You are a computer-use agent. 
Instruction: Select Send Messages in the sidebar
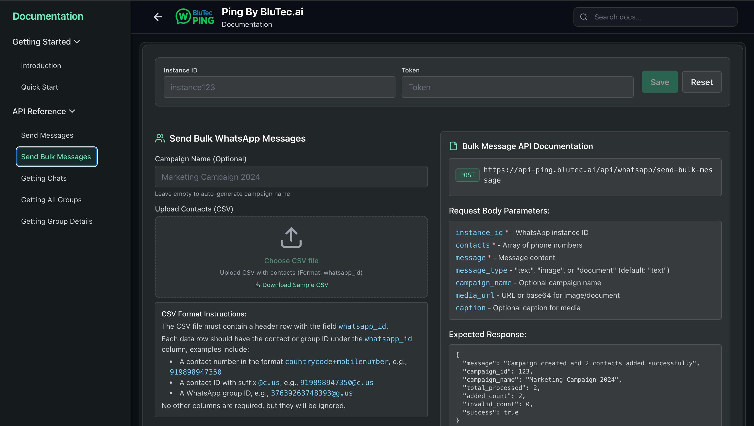click(47, 135)
